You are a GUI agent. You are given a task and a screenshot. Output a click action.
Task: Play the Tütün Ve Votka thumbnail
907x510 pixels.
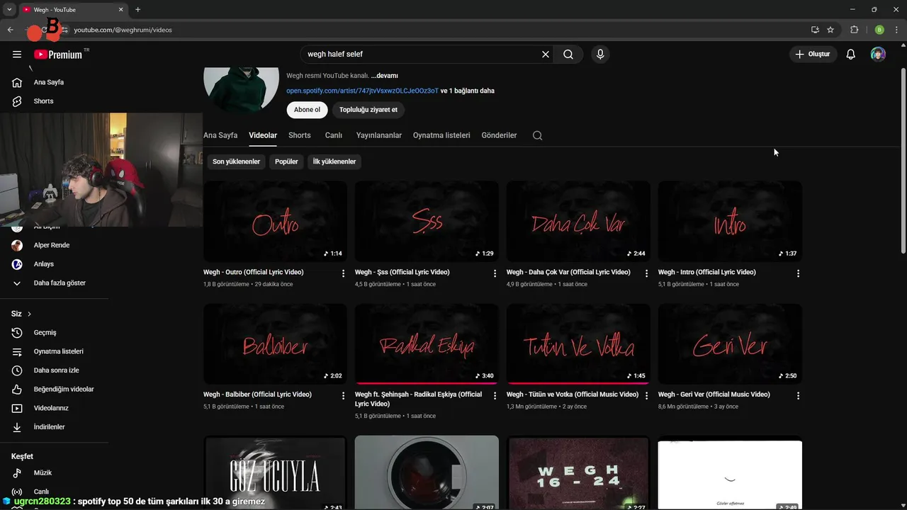tap(578, 344)
